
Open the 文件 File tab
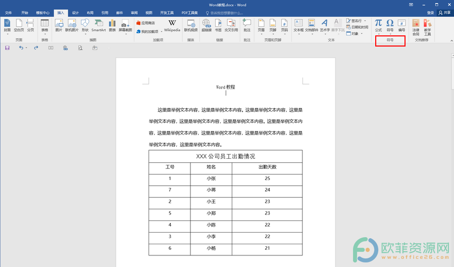point(8,13)
